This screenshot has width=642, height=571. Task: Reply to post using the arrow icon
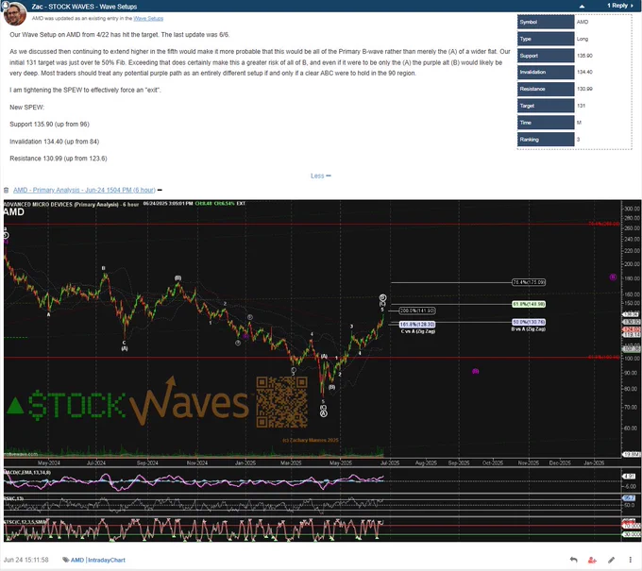click(574, 560)
